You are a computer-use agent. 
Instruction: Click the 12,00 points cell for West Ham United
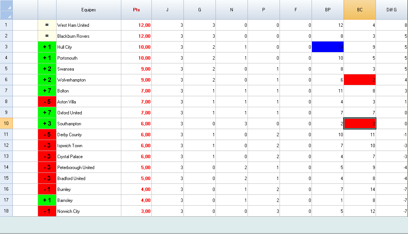pos(136,25)
